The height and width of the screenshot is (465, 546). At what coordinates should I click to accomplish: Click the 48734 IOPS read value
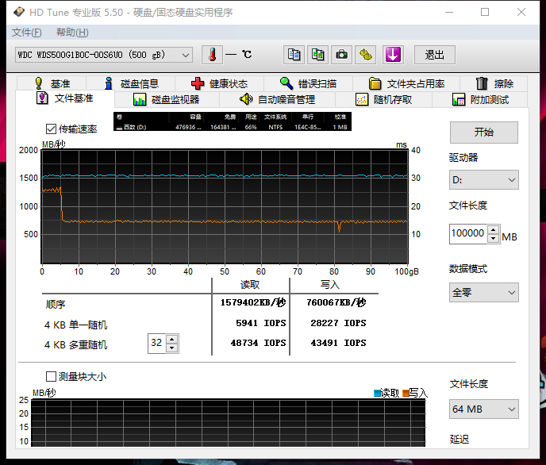click(x=258, y=343)
